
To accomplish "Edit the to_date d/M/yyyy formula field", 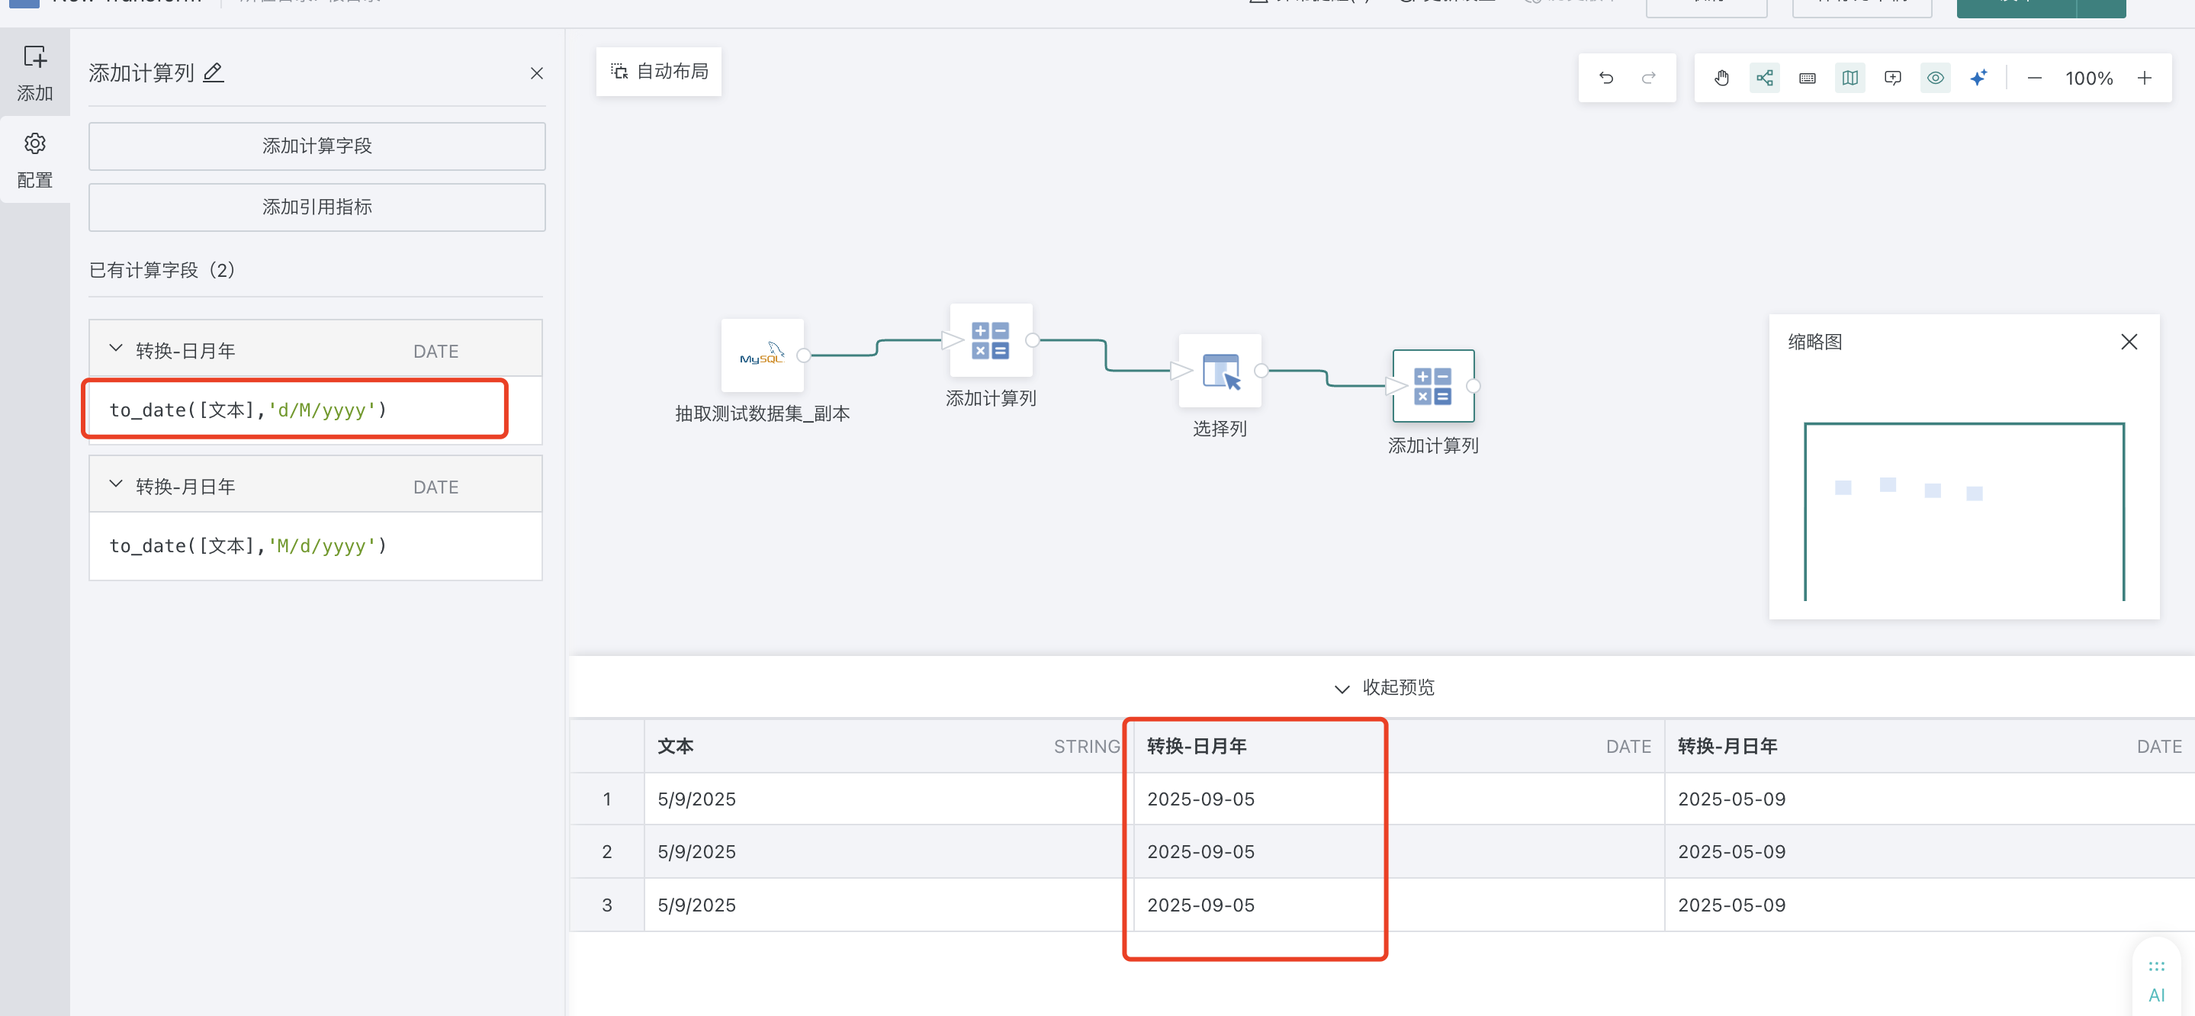I will [294, 409].
